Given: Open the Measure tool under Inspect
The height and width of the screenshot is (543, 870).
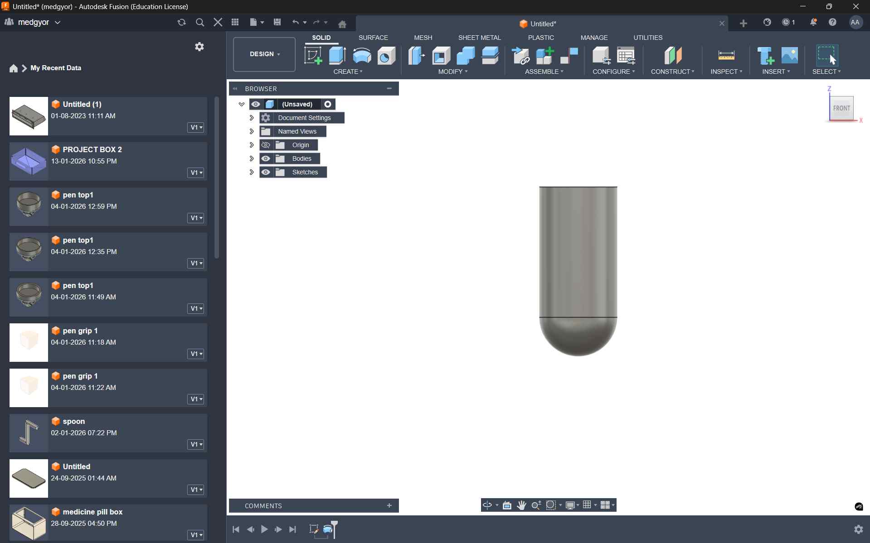Looking at the screenshot, I should click(726, 56).
